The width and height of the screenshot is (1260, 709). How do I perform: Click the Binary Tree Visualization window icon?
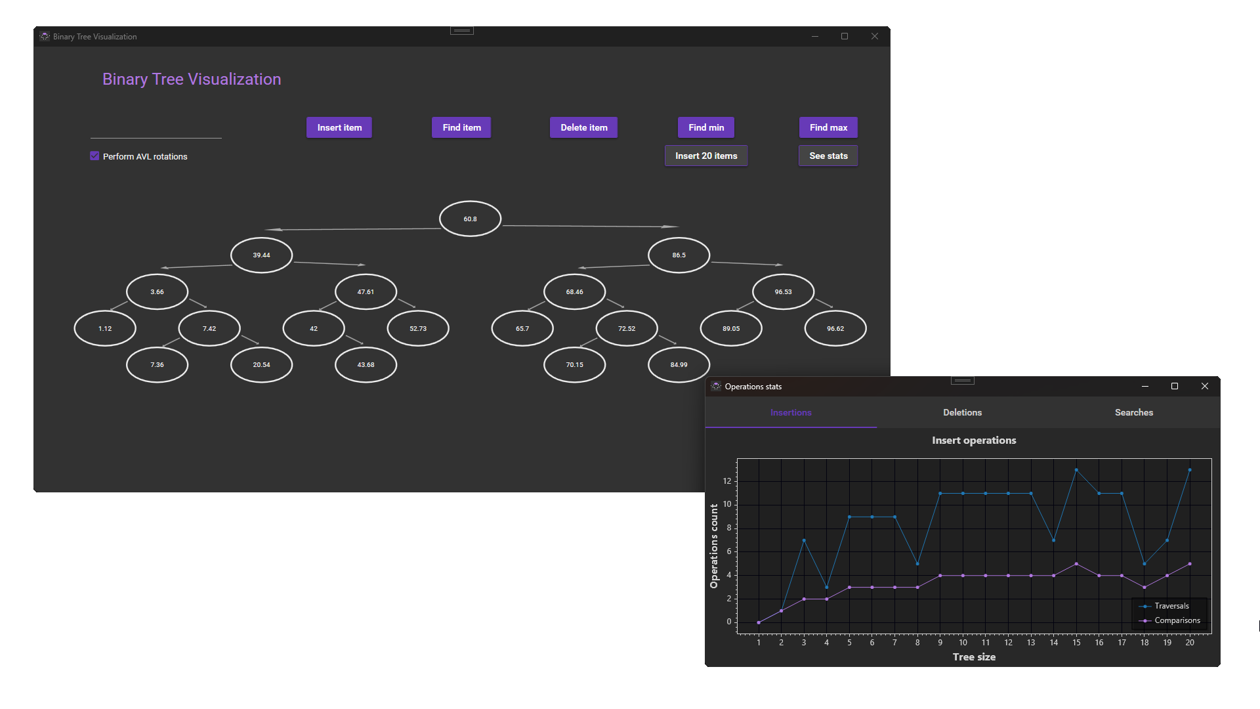coord(45,36)
